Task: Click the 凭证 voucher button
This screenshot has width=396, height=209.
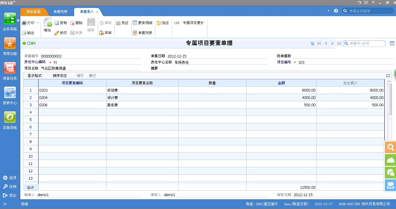Action: pos(122,23)
